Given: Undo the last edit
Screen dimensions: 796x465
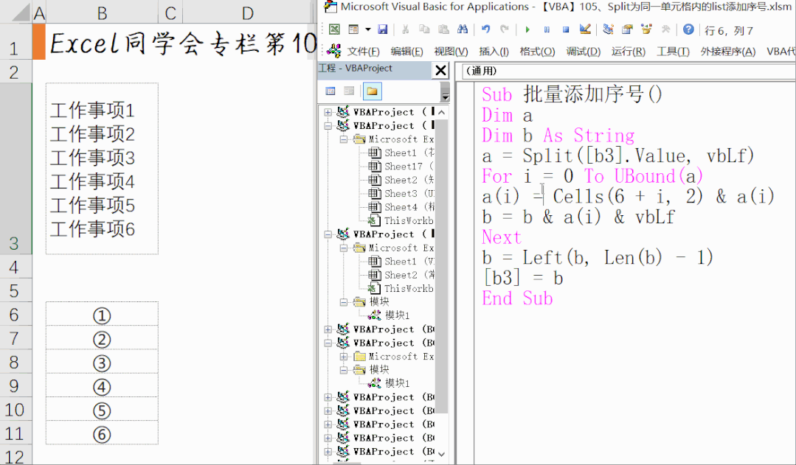Looking at the screenshot, I should (485, 29).
